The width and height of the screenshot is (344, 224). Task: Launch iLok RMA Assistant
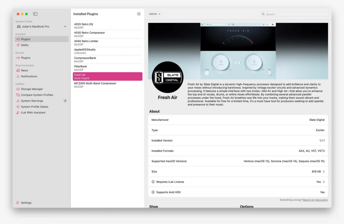(33, 113)
